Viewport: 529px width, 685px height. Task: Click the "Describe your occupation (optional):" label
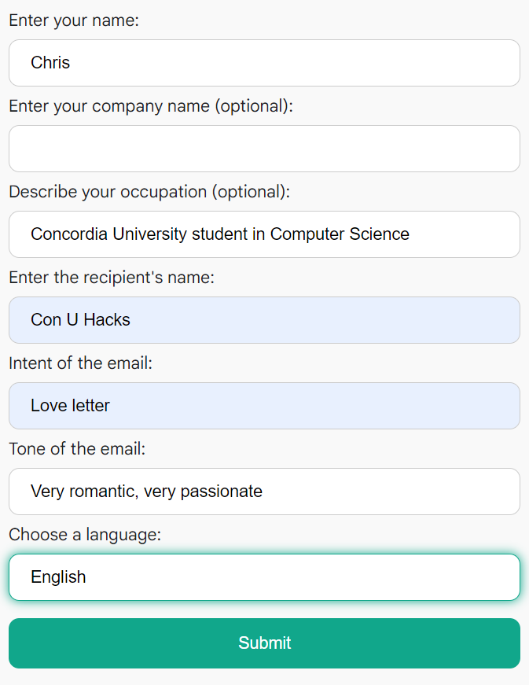pyautogui.click(x=149, y=192)
